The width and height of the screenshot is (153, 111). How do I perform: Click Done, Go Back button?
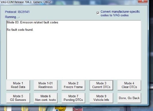pyautogui.click(x=129, y=98)
